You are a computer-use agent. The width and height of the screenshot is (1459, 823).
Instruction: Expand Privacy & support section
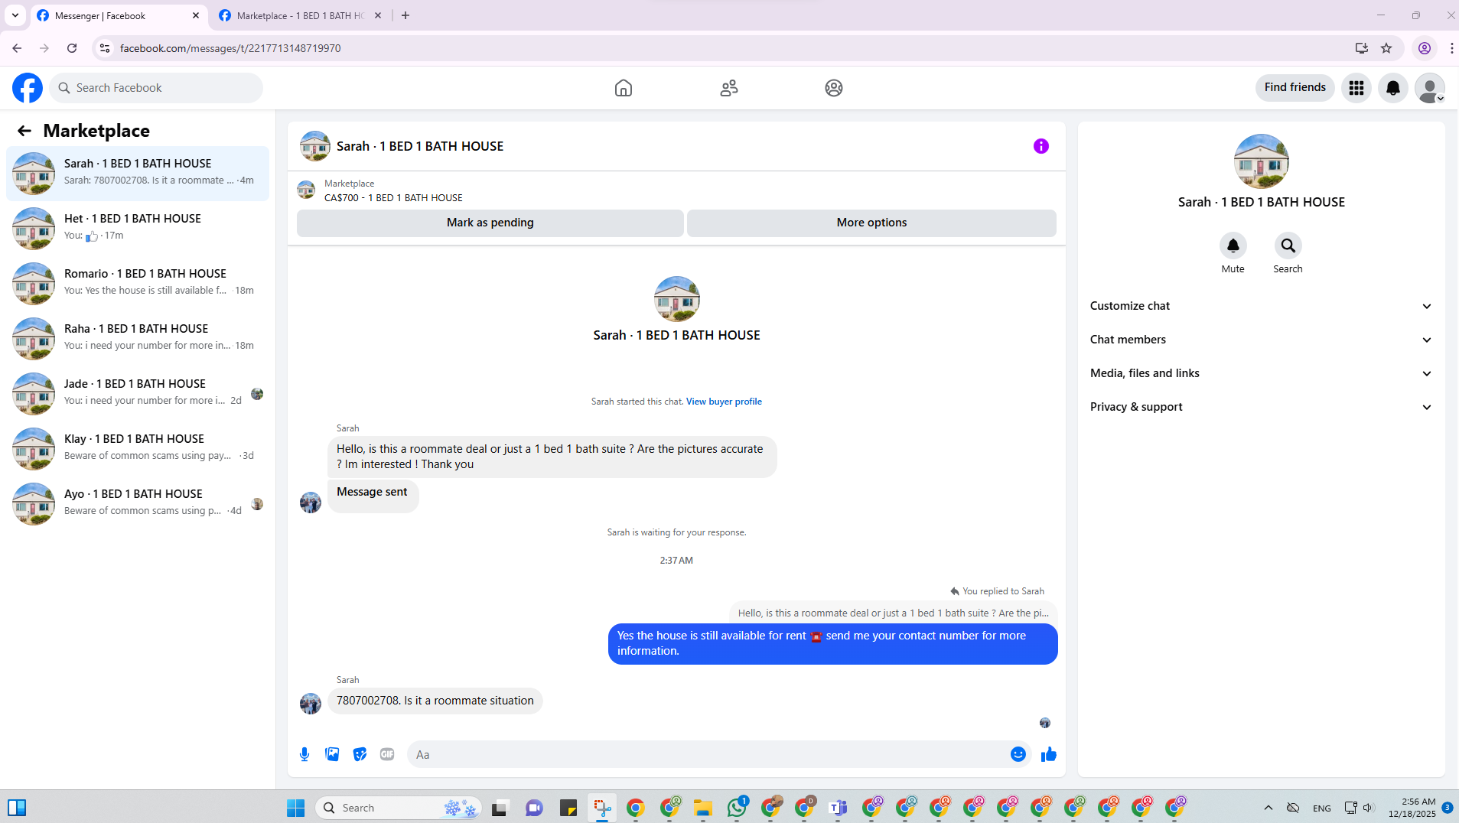(x=1261, y=407)
